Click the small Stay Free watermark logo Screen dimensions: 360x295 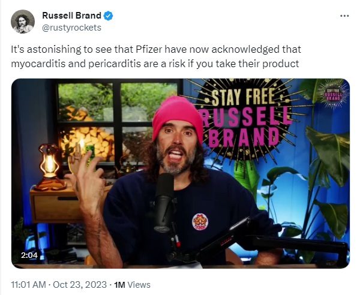click(x=334, y=95)
